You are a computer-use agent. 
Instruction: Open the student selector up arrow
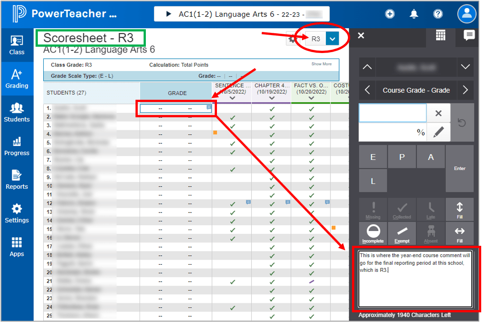coord(367,67)
